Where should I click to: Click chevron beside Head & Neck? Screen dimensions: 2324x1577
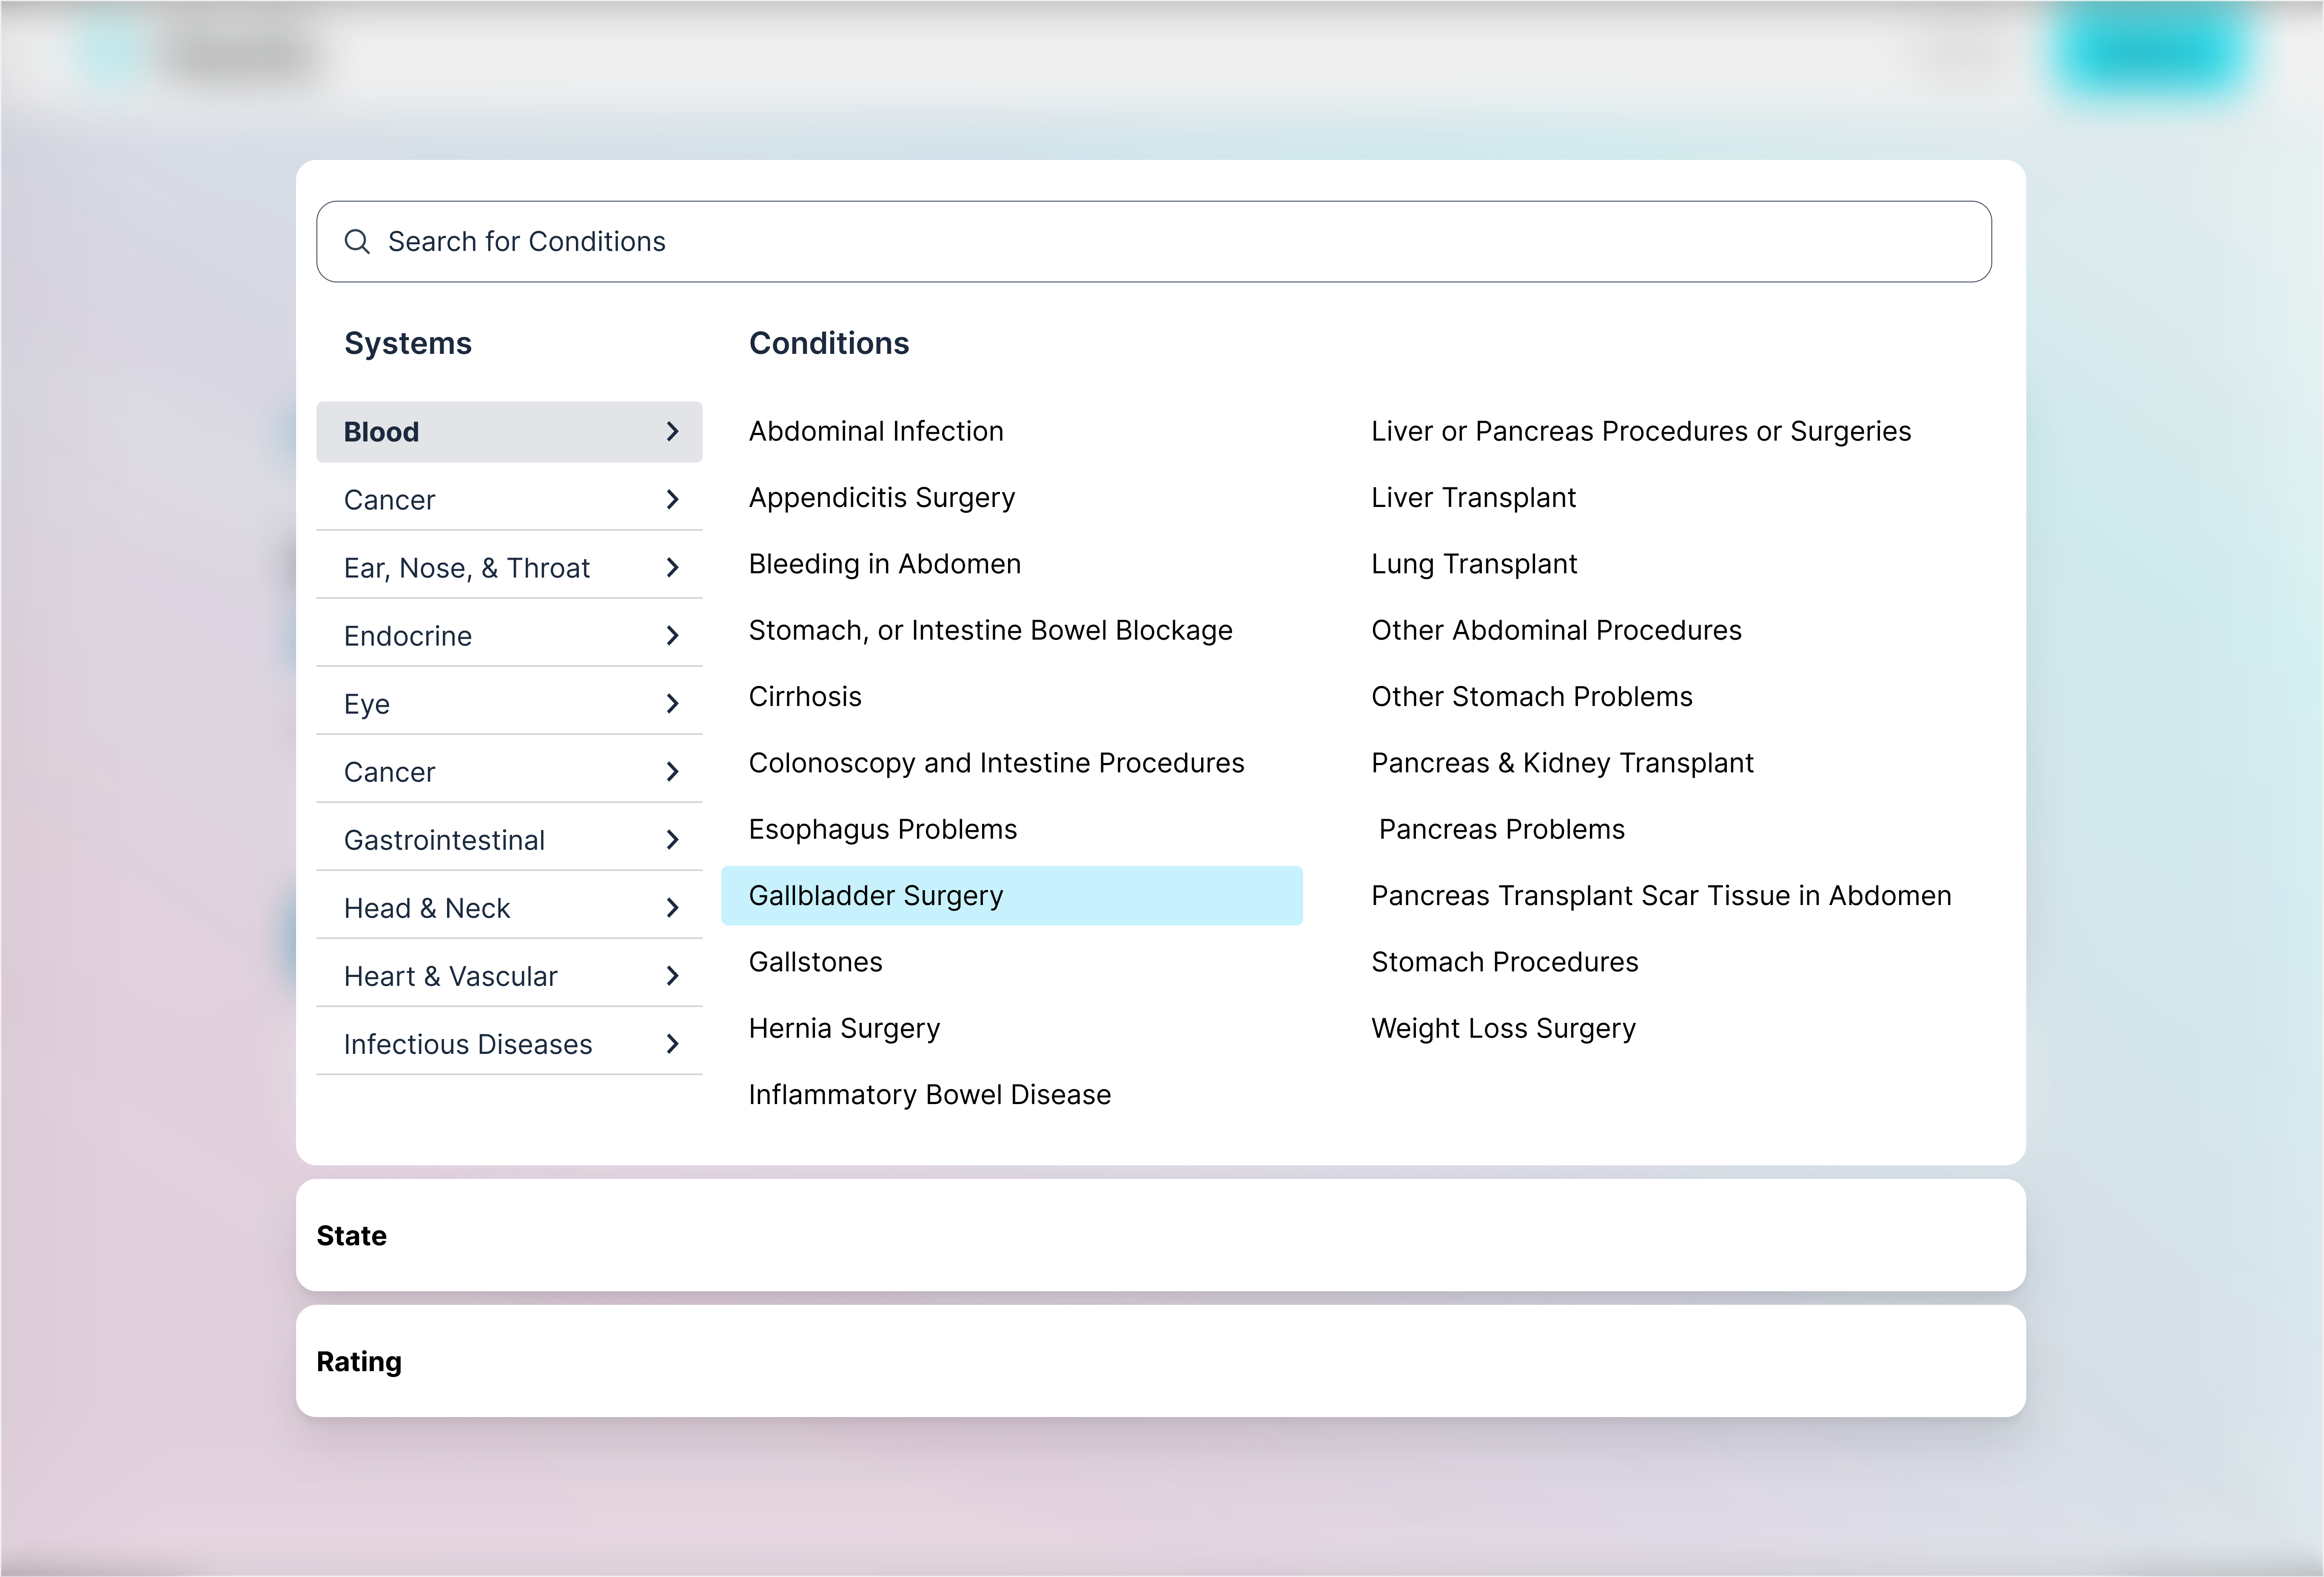672,907
